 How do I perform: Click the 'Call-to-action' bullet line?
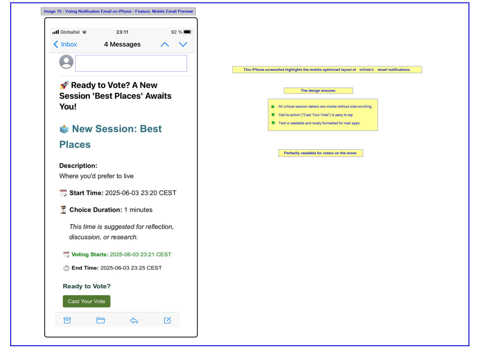(x=316, y=115)
